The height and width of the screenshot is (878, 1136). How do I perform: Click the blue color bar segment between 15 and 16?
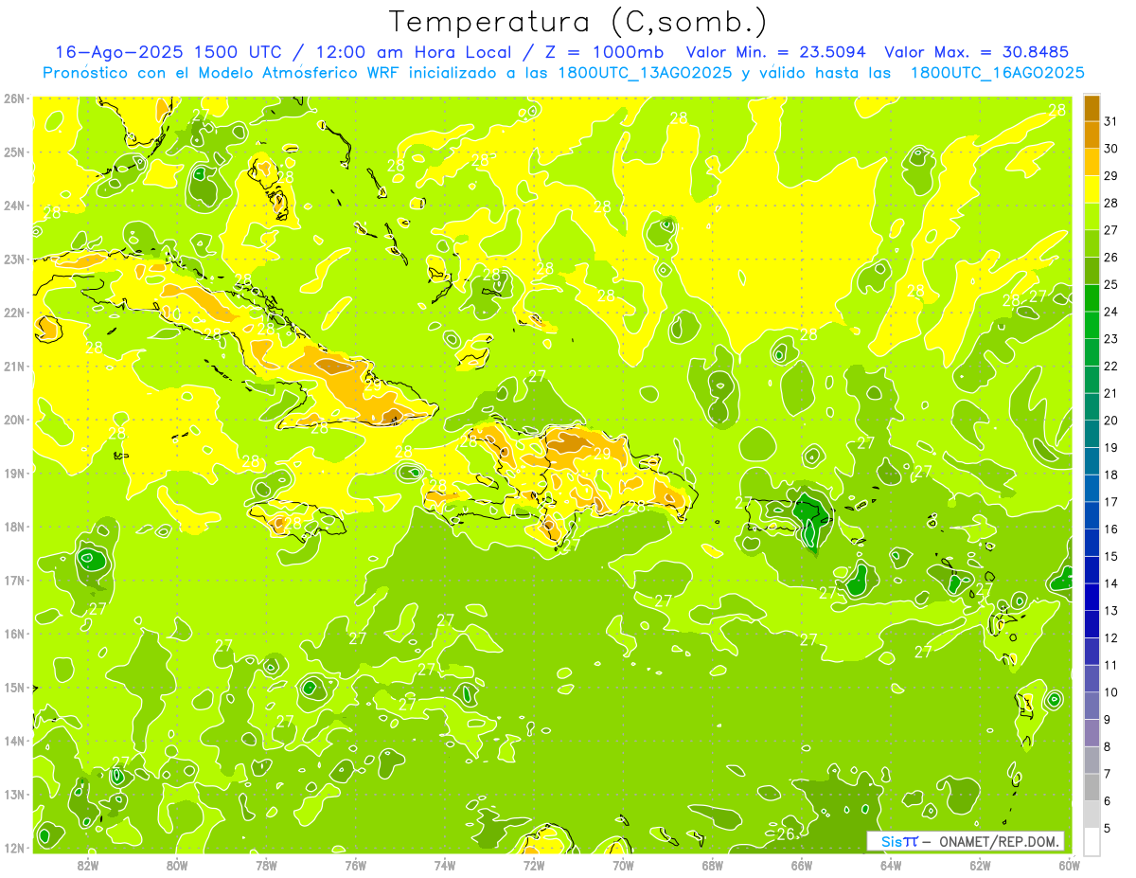pyautogui.click(x=1092, y=543)
